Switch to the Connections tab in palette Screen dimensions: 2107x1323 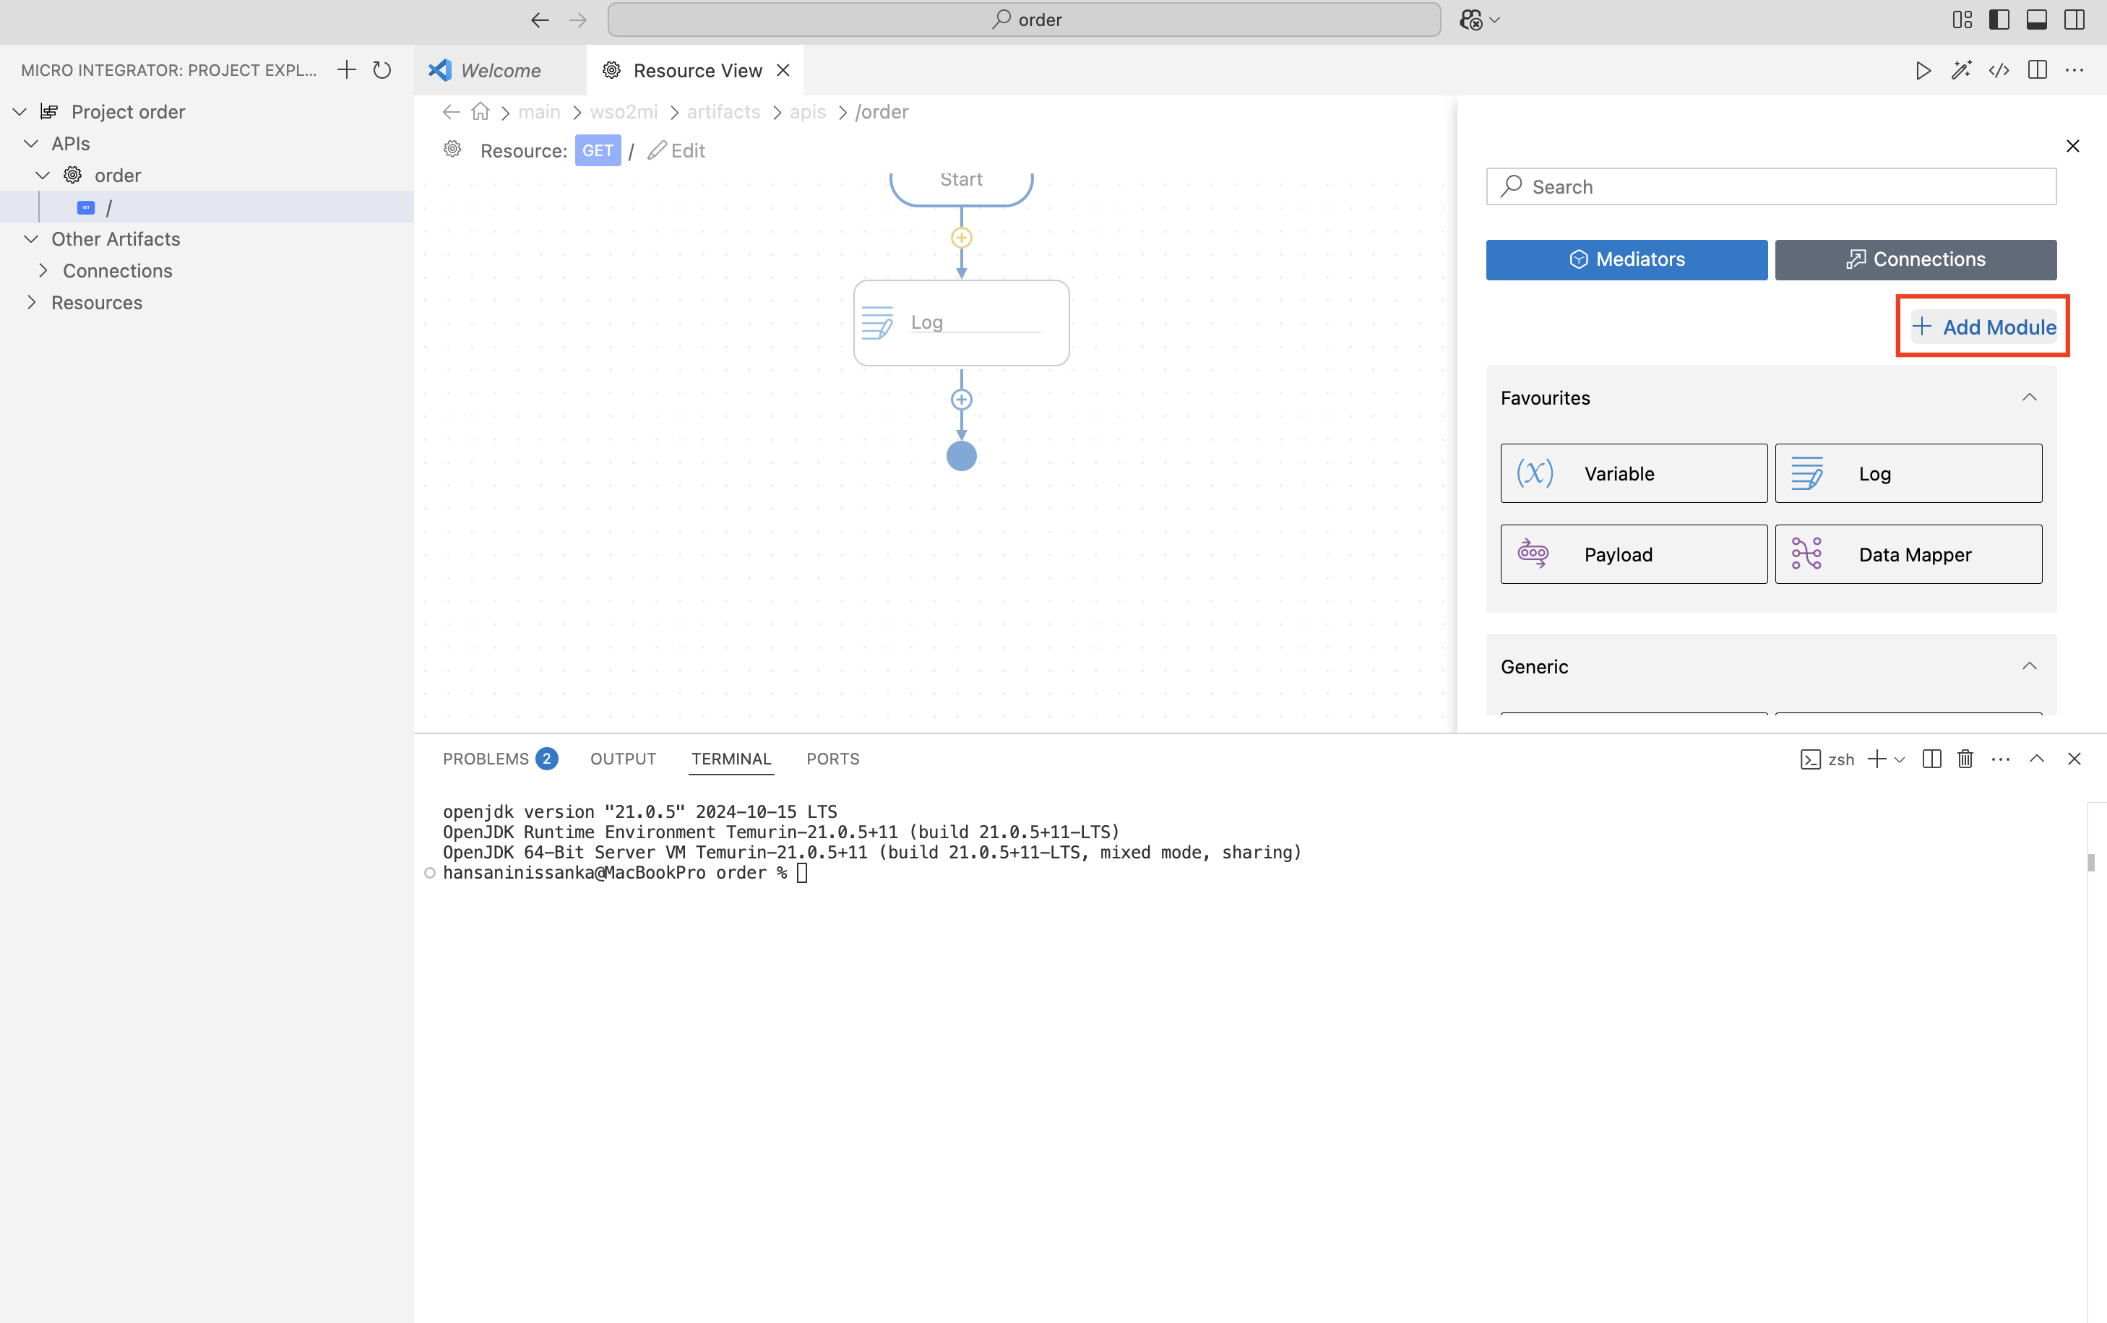coord(1916,260)
